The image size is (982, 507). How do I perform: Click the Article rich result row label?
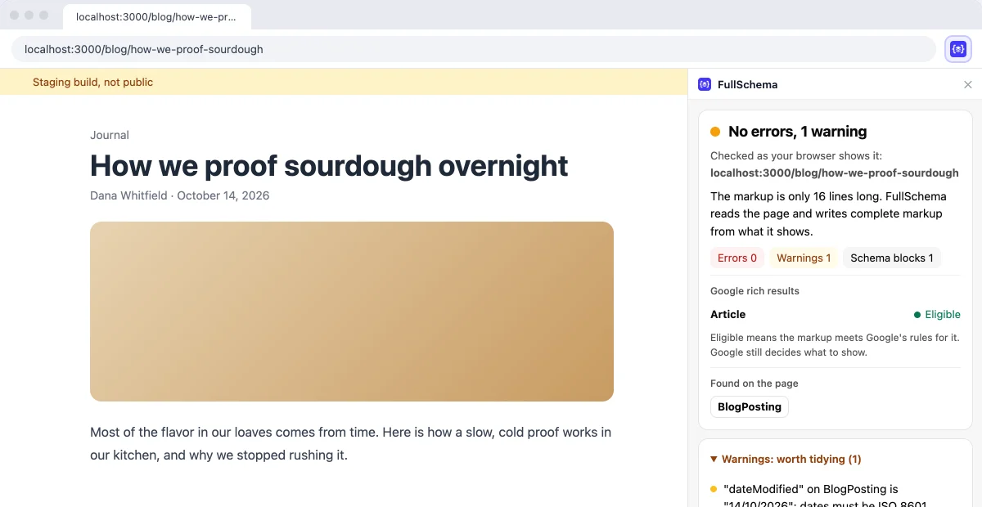pos(728,314)
